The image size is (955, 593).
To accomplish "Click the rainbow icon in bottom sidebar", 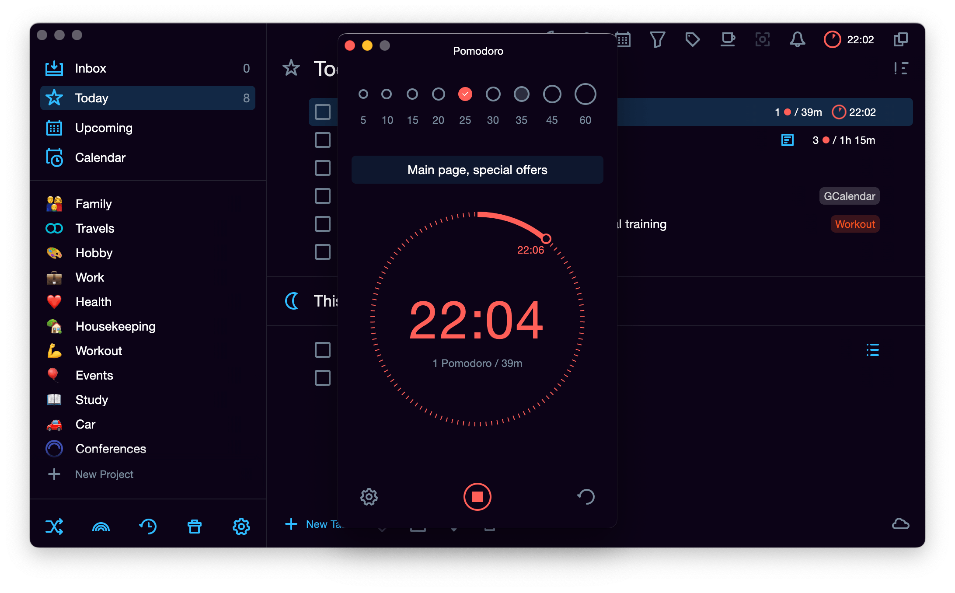I will 101,527.
